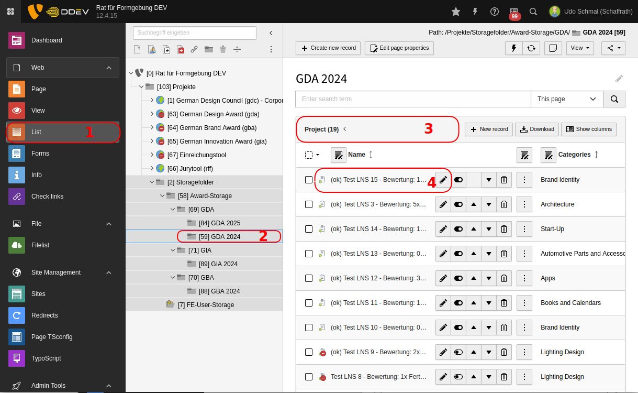638x393 pixels.
Task: Enable the hidden Test LNS 9 record
Action: (x=458, y=352)
